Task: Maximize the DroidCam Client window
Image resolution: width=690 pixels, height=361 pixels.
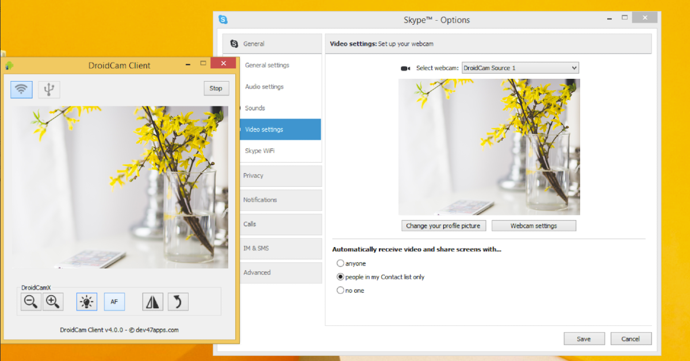Action: click(203, 63)
